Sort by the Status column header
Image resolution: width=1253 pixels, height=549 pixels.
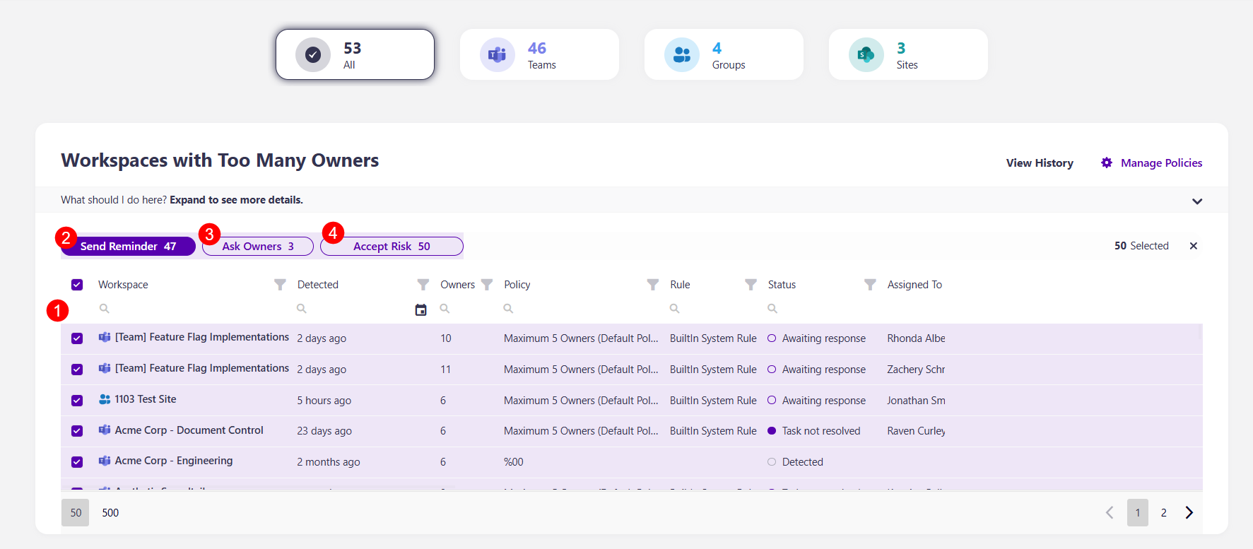coord(782,285)
